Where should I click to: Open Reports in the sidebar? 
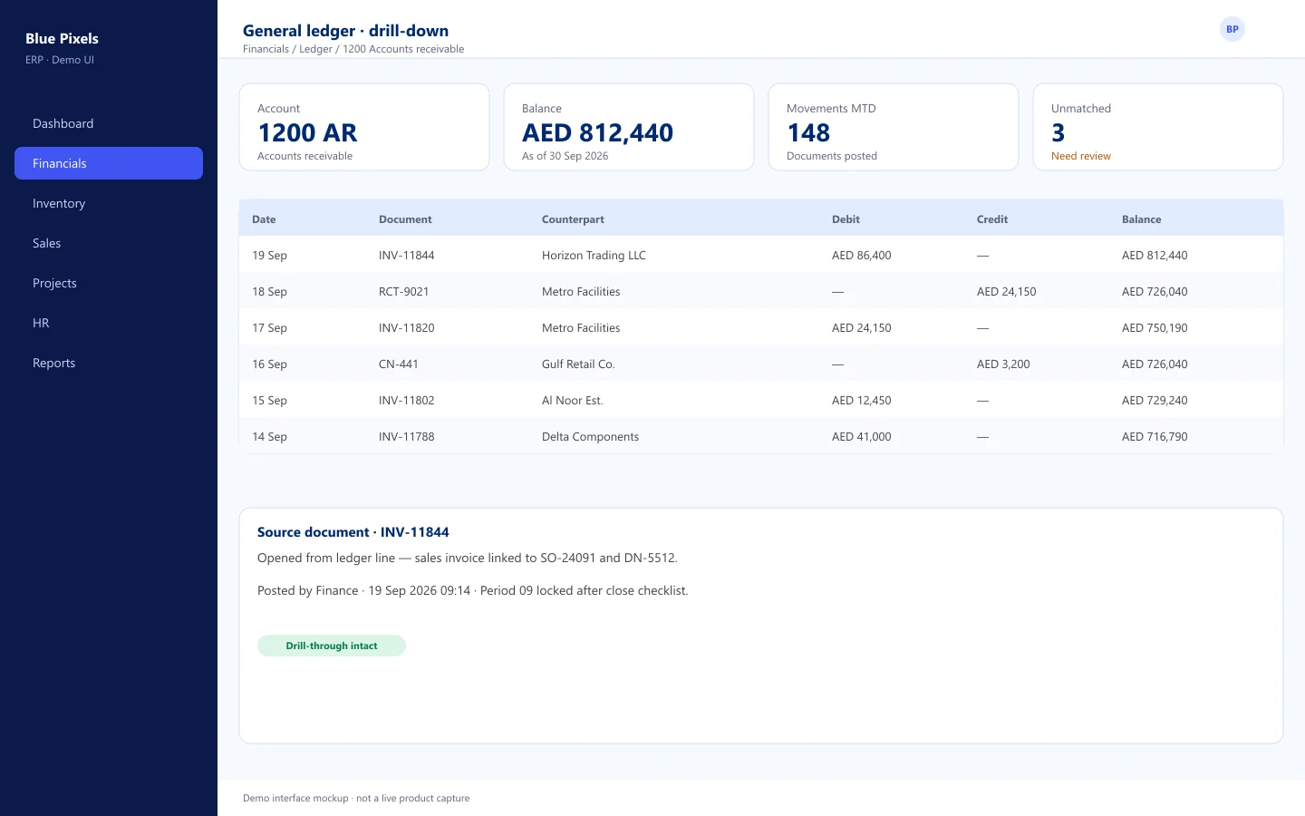point(109,363)
